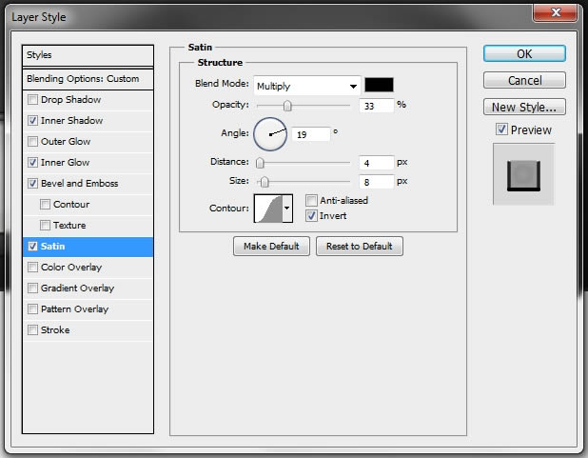Click the Distance slider handle
The width and height of the screenshot is (588, 458).
pos(260,163)
